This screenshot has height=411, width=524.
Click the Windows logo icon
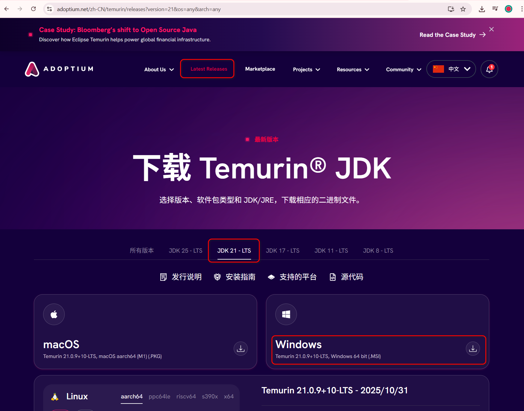point(286,314)
